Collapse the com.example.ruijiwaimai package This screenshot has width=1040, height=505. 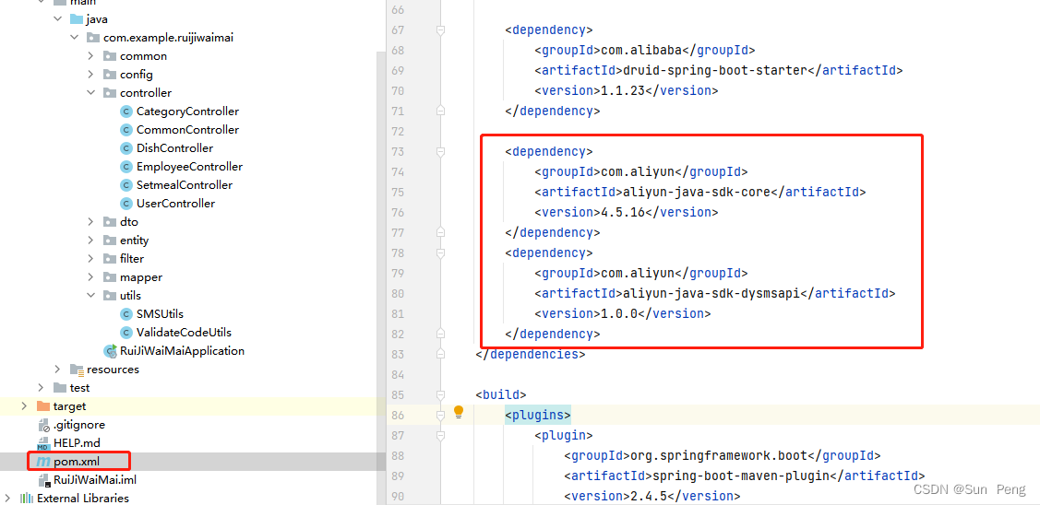74,38
